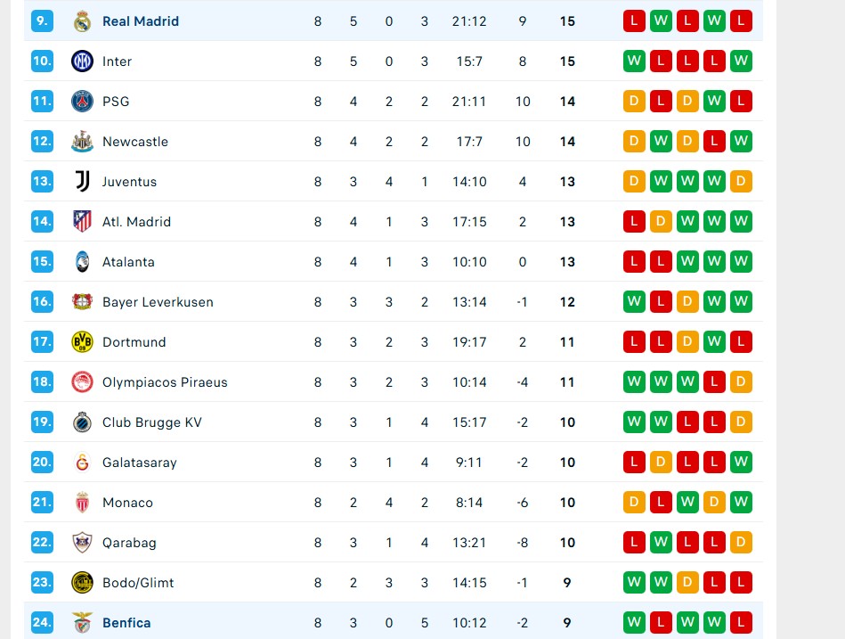Click the PSG club badge
The height and width of the screenshot is (639, 845).
(82, 102)
